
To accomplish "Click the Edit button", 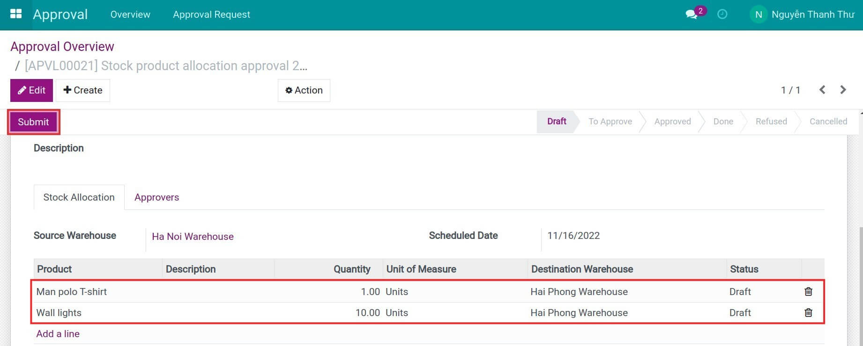I will [x=31, y=90].
